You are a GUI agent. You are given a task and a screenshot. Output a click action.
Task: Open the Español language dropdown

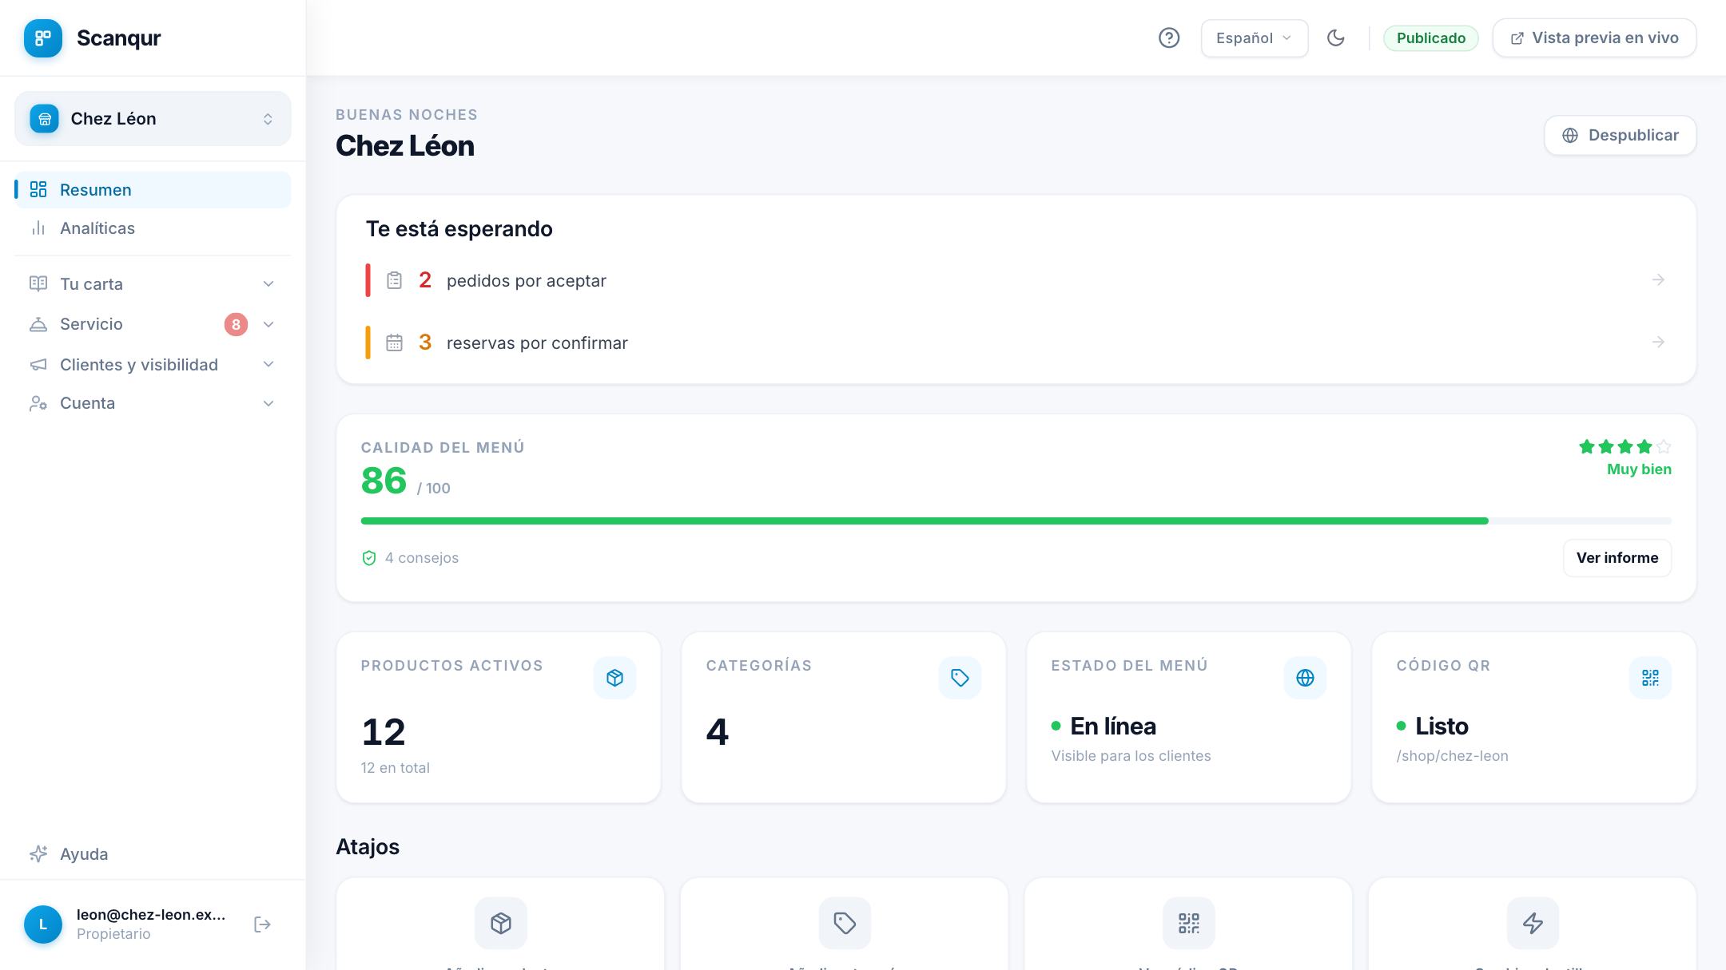coord(1255,38)
